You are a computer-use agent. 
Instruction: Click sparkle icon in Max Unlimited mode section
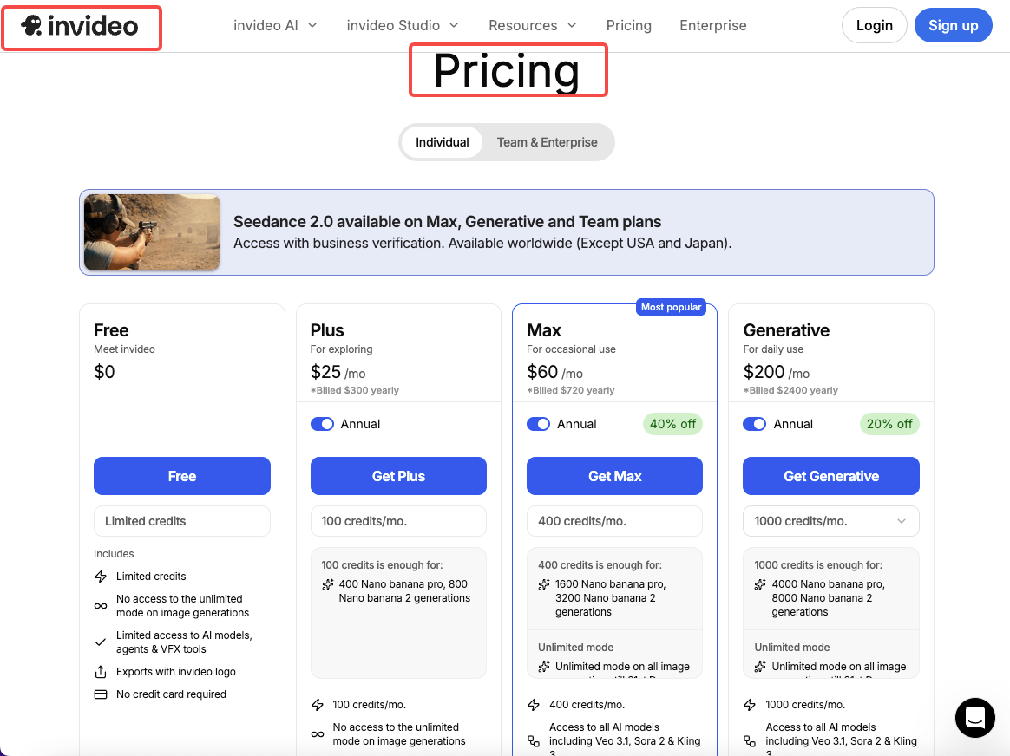(544, 667)
